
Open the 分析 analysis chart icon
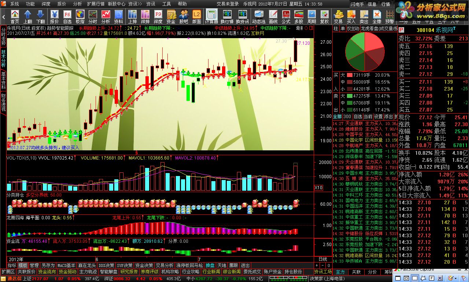(106, 17)
